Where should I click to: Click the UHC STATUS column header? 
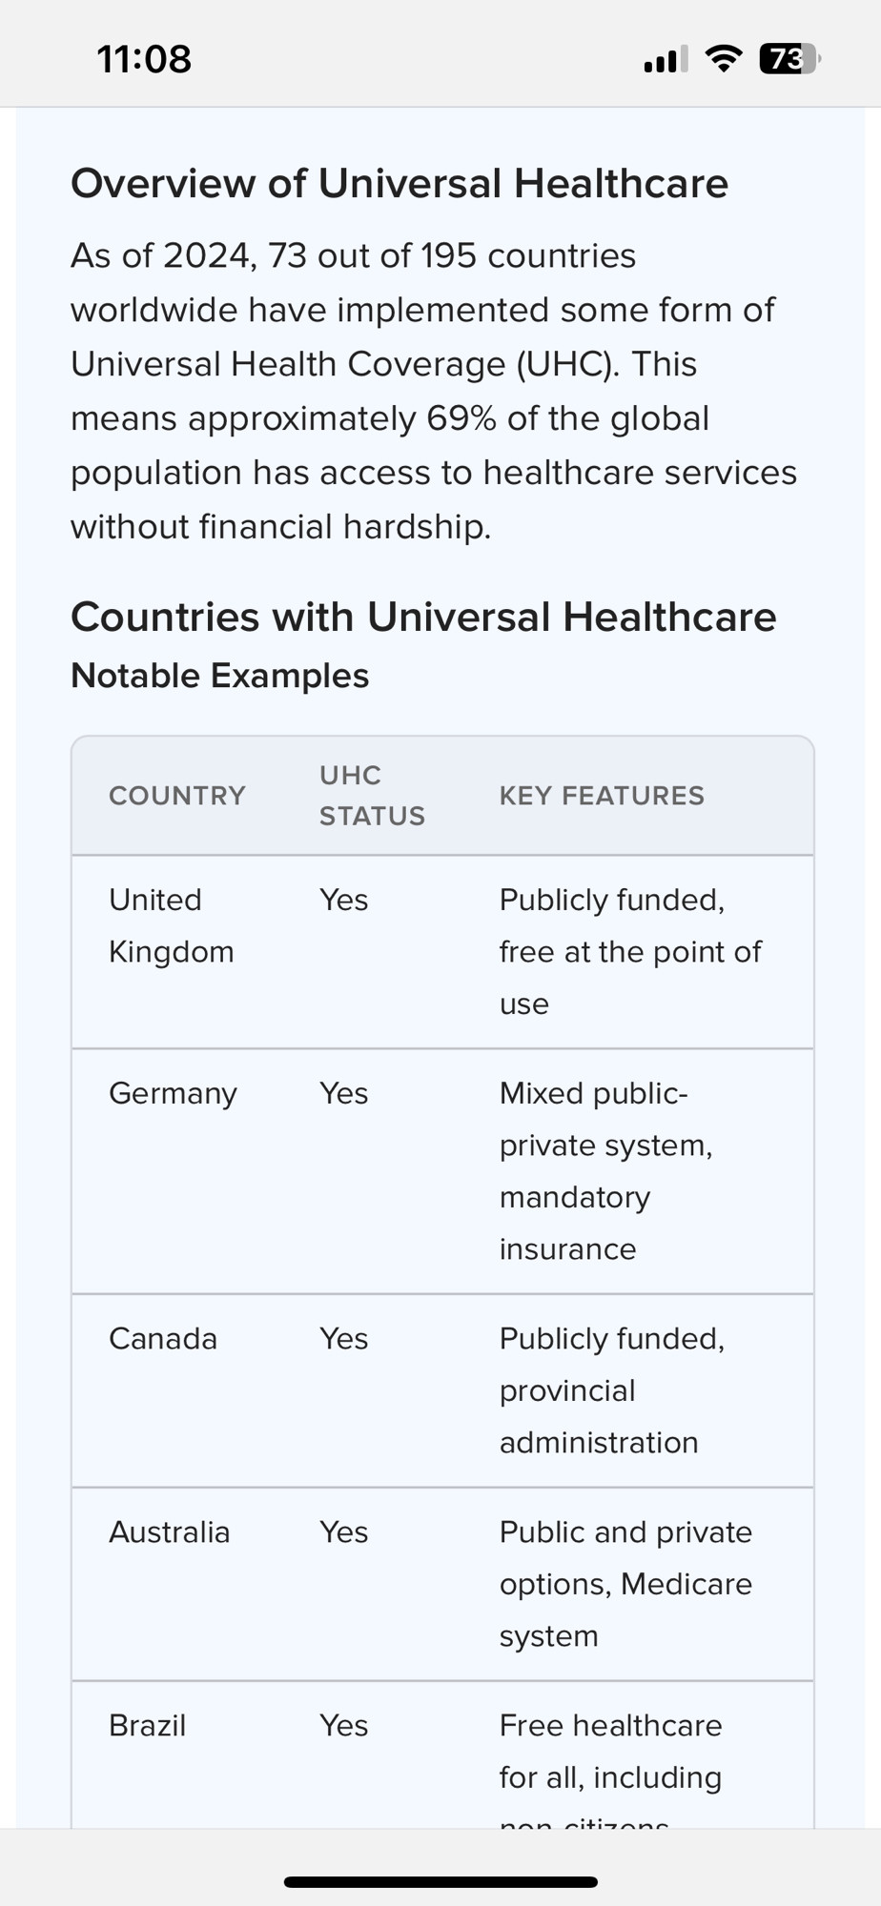372,796
